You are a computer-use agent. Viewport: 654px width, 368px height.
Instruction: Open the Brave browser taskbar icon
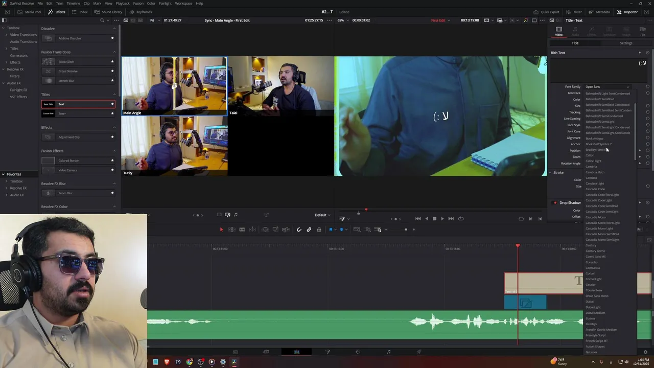[x=167, y=362]
